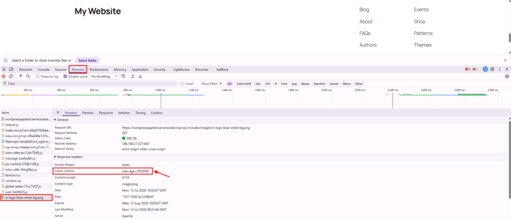Collapse the General section
This screenshot has width=511, height=219.
(61, 120)
